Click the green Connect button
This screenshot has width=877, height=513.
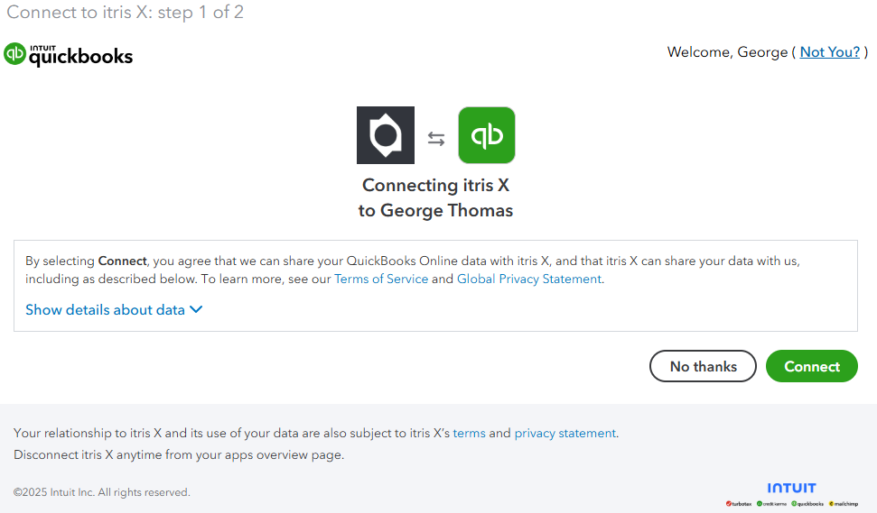pos(812,366)
